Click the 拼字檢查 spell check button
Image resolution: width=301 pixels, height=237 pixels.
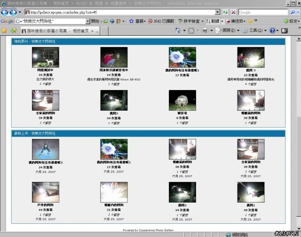(189, 21)
